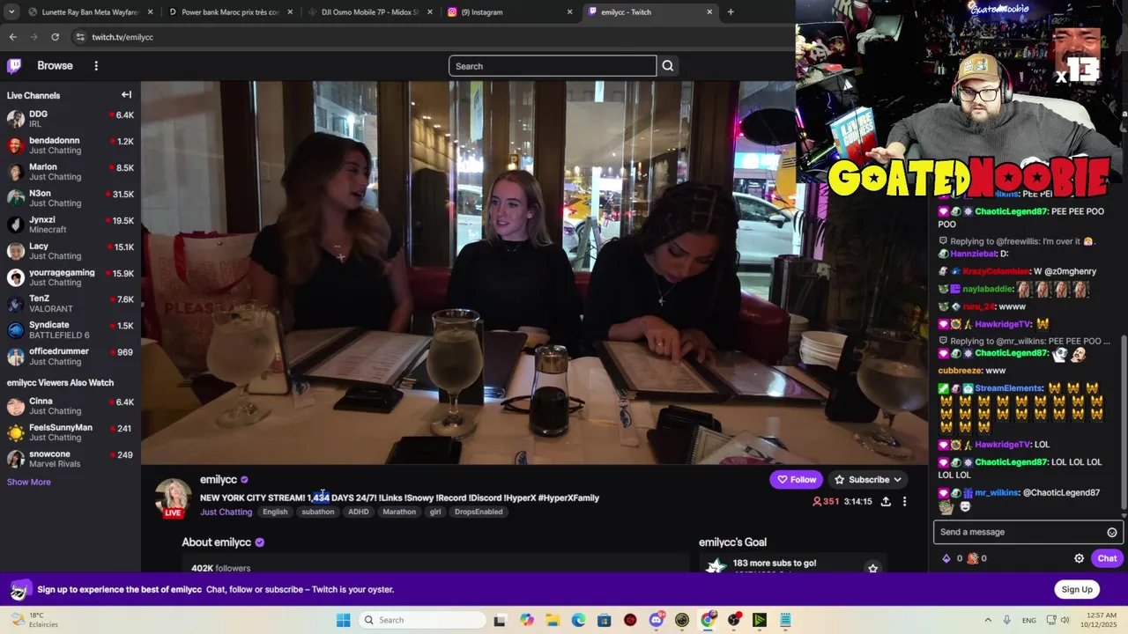Image resolution: width=1128 pixels, height=634 pixels.
Task: Open the Browse page
Action: coord(55,66)
